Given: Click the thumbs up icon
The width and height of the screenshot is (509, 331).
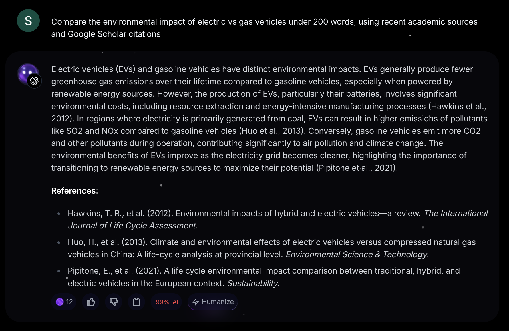Looking at the screenshot, I should [x=91, y=302].
